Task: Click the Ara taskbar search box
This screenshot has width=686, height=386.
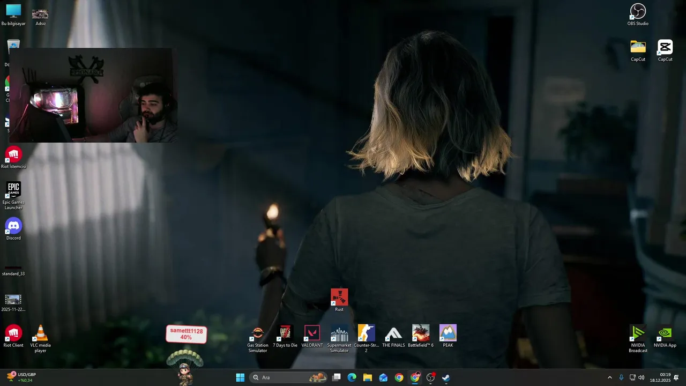Action: pos(289,377)
